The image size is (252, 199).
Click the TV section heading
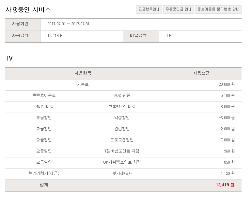(9, 58)
